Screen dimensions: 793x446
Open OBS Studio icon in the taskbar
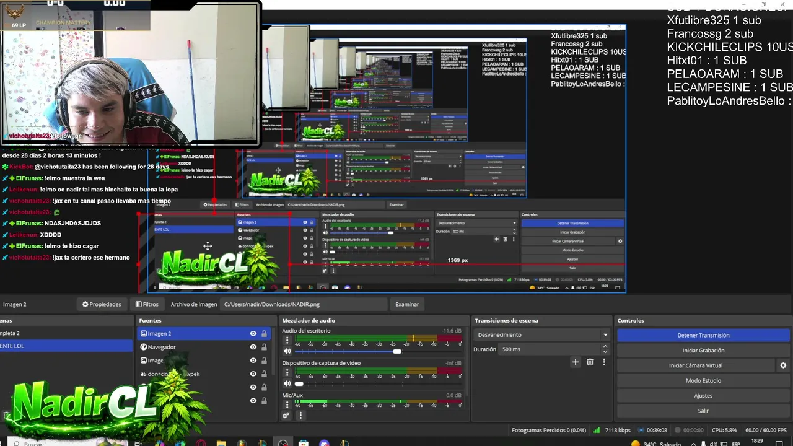tap(283, 444)
